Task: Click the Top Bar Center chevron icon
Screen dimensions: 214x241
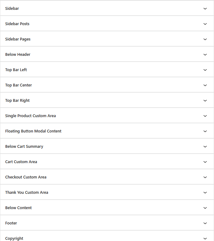Action: pyautogui.click(x=205, y=85)
